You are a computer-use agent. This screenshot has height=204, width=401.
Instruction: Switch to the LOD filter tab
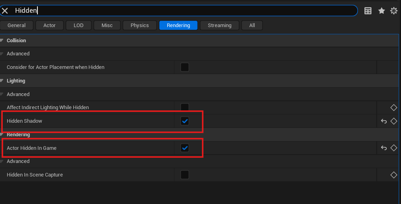tap(78, 25)
